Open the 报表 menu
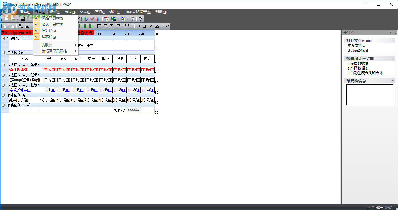This screenshot has height=210, width=398. click(x=70, y=12)
